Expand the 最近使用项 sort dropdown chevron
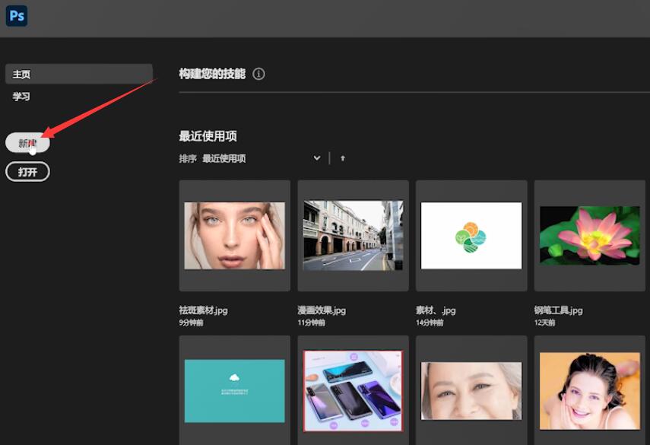Image resolution: width=650 pixels, height=445 pixels. pyautogui.click(x=317, y=158)
